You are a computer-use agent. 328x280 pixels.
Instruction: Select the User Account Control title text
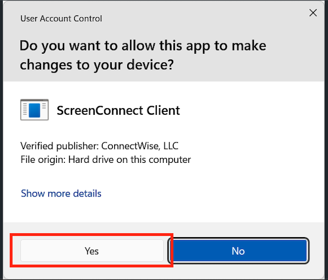click(61, 19)
